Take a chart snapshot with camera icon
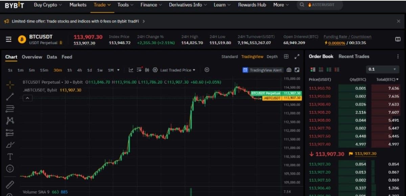Screen dimensions: 406x196 point(289,70)
